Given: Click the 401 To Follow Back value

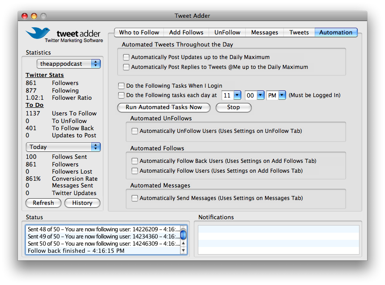Looking at the screenshot, I should (x=31, y=128).
